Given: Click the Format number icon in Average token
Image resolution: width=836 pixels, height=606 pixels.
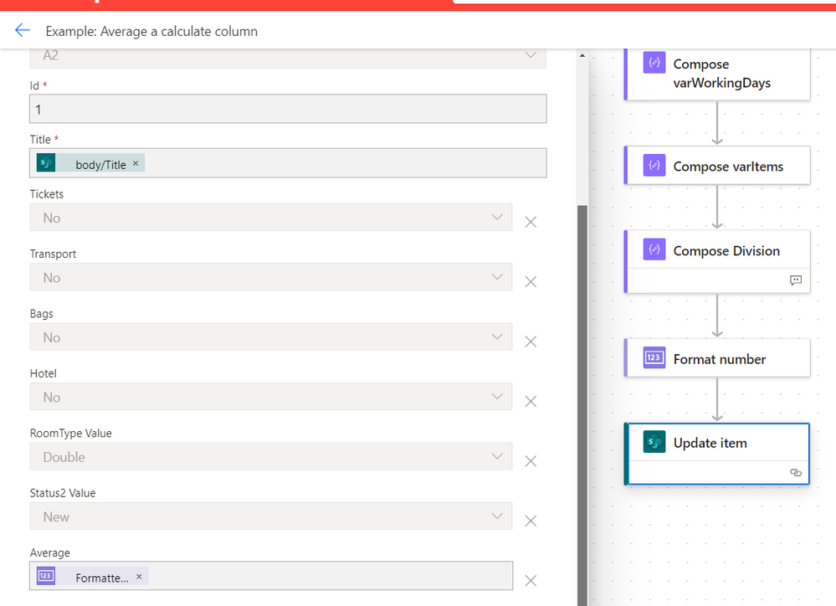Looking at the screenshot, I should 46,576.
